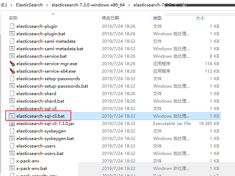
Task: Click the elasticsearch-syskeygen file icon
Action: [x=12, y=131]
